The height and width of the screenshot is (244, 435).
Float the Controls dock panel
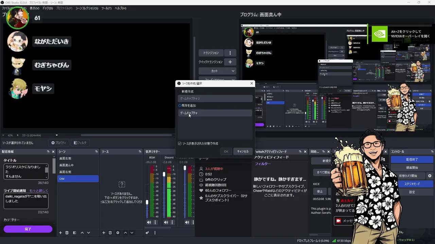point(432,152)
